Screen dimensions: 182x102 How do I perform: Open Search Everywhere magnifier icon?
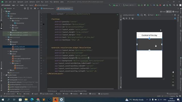click(174, 5)
